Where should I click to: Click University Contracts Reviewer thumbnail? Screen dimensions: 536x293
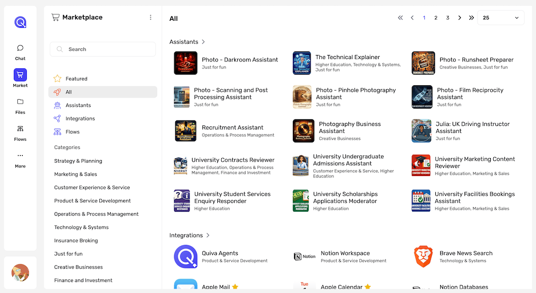pos(181,166)
